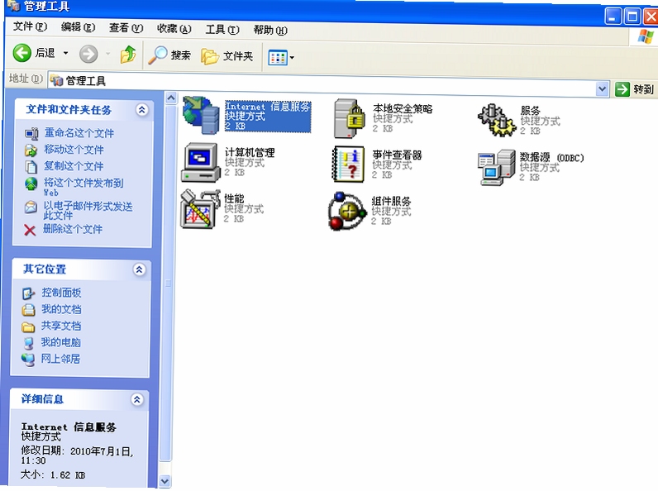The width and height of the screenshot is (658, 491).
Task: Click the email envelope icon
Action: (x=31, y=207)
